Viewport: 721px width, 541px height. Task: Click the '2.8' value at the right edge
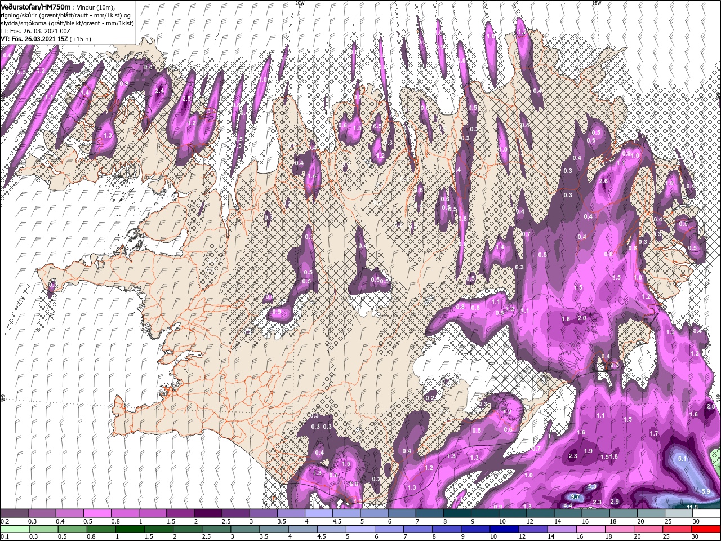[x=711, y=406]
